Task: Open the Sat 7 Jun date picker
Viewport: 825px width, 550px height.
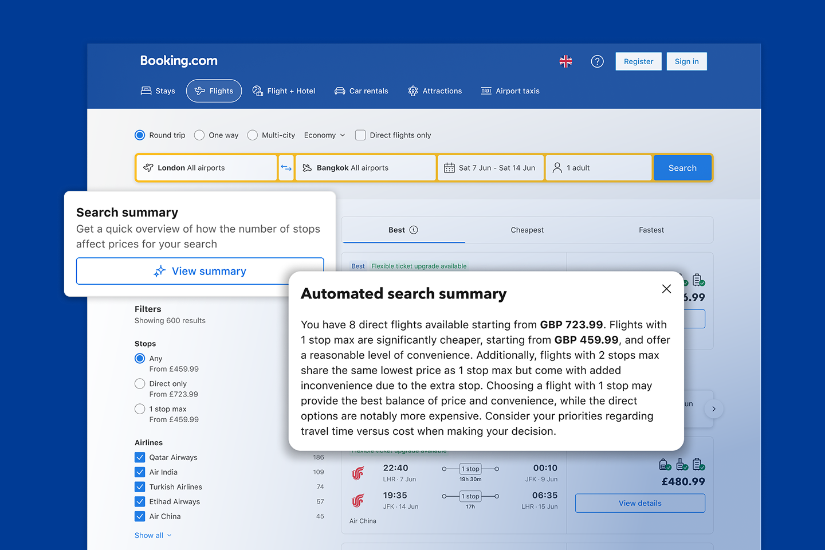Action: [491, 168]
